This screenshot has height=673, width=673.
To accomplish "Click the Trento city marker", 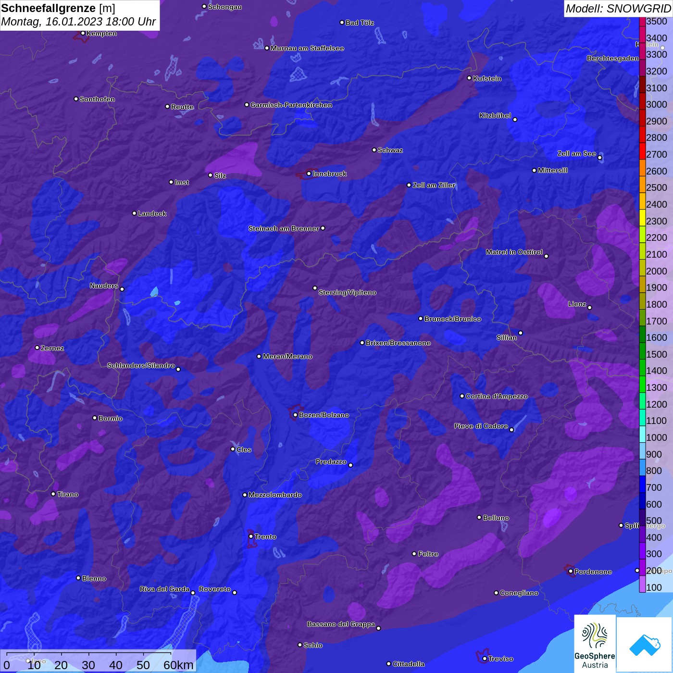I will click(251, 536).
